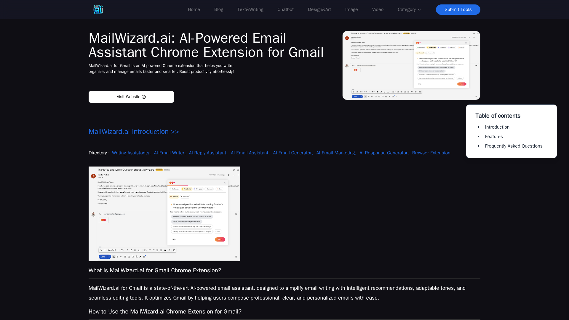Jump to Frequently Asked Questions section
This screenshot has width=569, height=320.
coord(514,146)
